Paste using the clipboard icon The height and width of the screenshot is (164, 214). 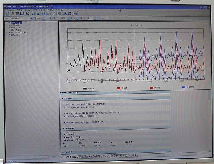[x=54, y=14]
